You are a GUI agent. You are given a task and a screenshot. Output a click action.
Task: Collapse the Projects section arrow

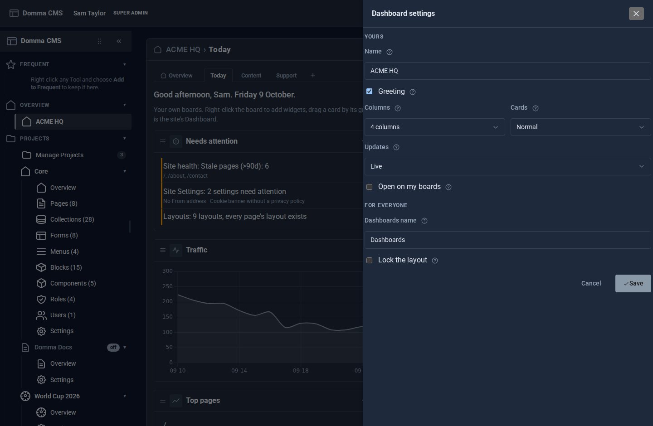(x=125, y=139)
